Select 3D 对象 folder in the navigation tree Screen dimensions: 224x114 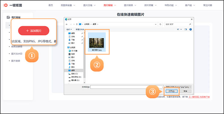tap(73, 51)
